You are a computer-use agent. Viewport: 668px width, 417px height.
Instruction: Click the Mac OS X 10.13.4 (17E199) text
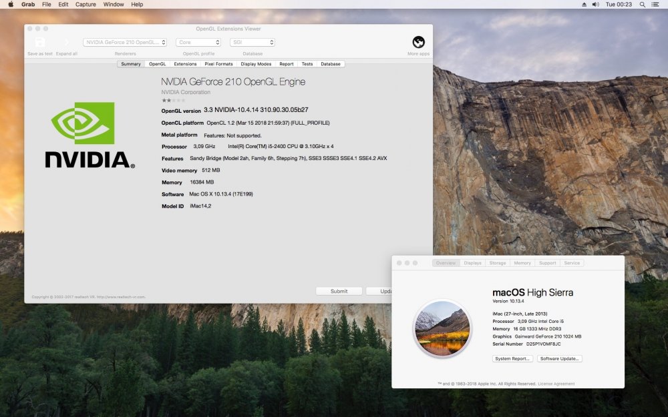pos(221,194)
